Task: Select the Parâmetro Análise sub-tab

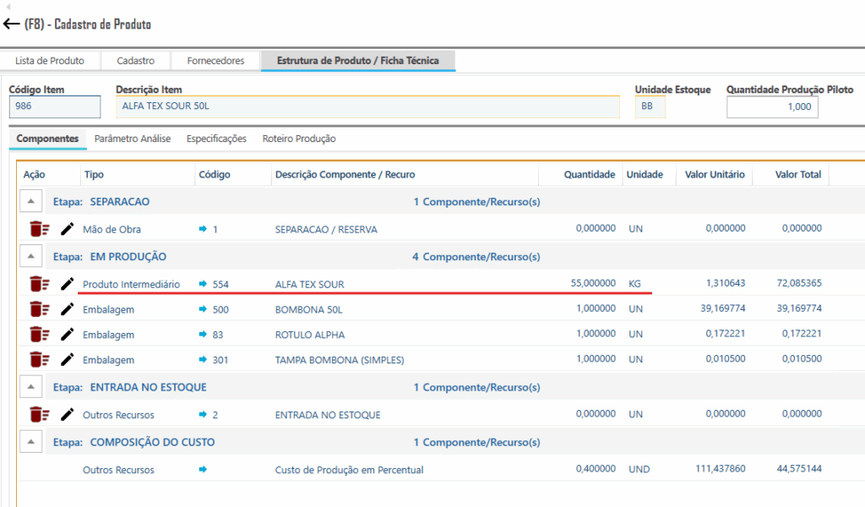Action: click(x=133, y=139)
